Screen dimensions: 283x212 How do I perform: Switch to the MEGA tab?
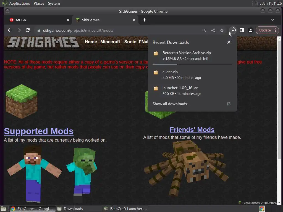(x=38, y=20)
